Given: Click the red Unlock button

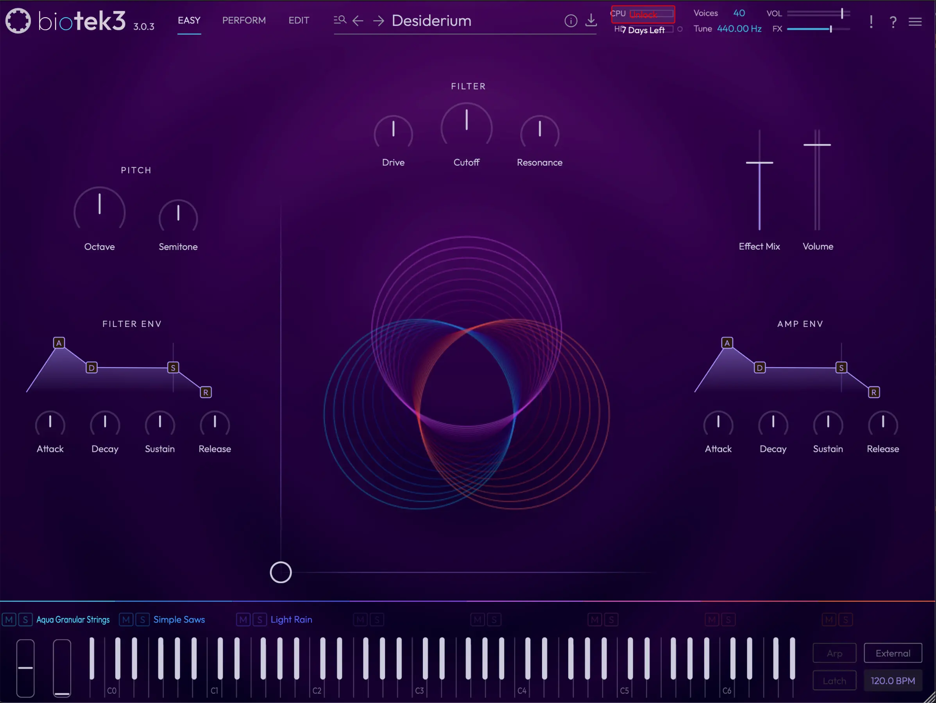Looking at the screenshot, I should (x=643, y=14).
